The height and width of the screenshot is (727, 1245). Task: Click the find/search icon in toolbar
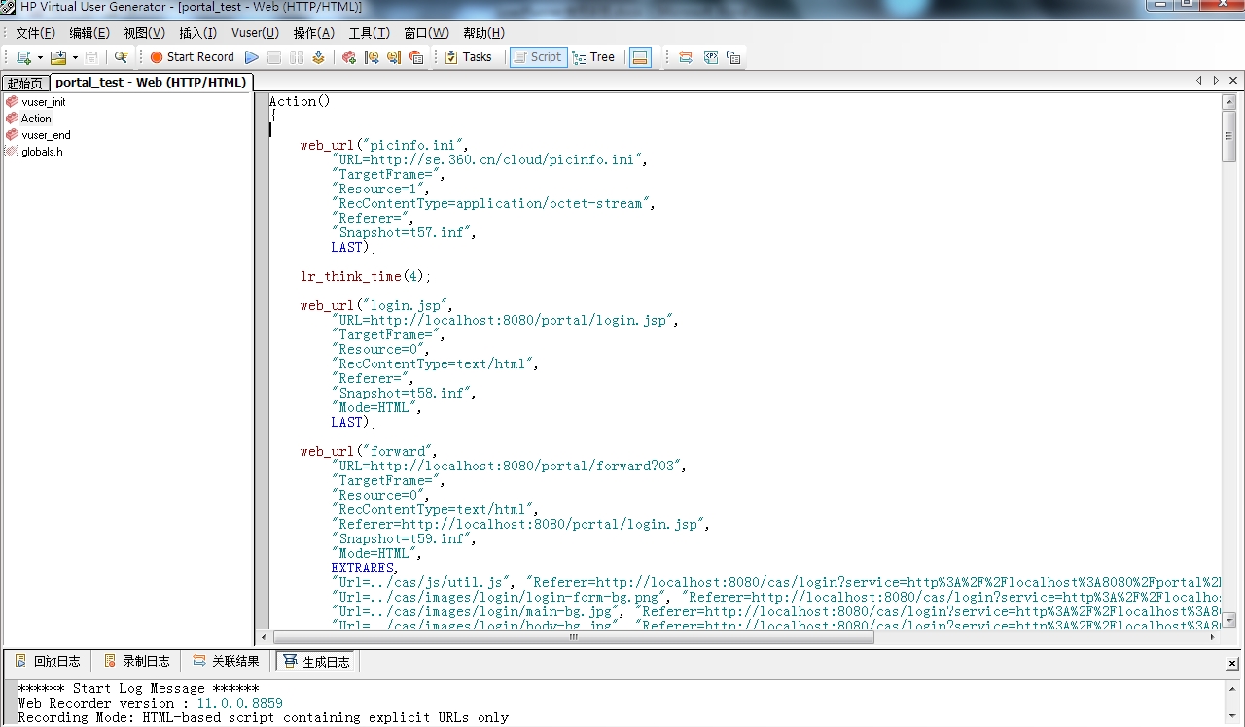121,57
